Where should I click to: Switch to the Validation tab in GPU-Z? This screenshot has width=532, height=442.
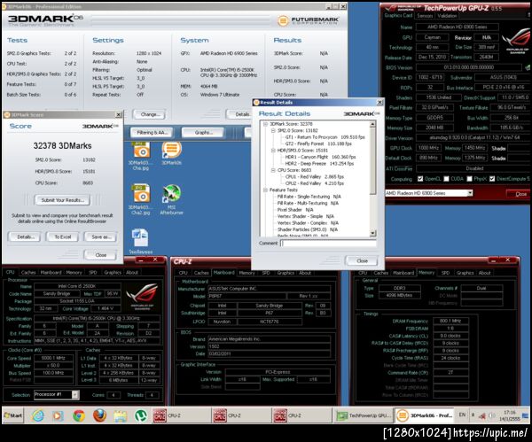447,16
